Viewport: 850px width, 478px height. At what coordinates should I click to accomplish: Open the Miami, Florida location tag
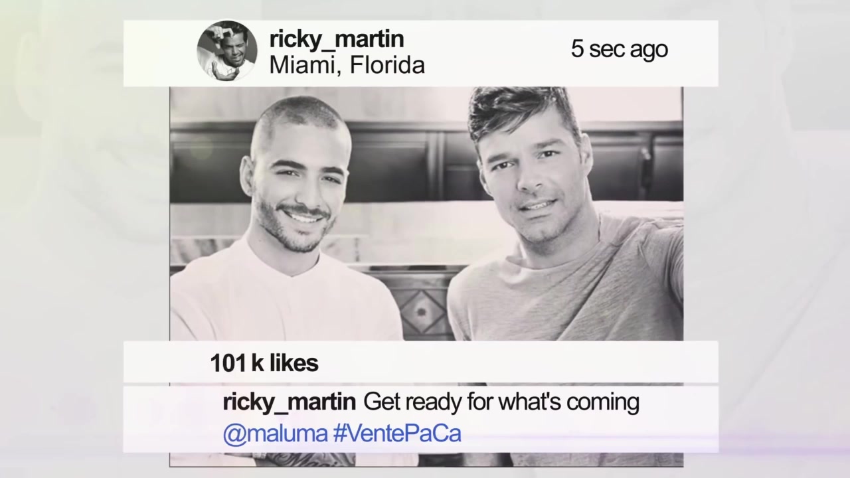tap(347, 65)
